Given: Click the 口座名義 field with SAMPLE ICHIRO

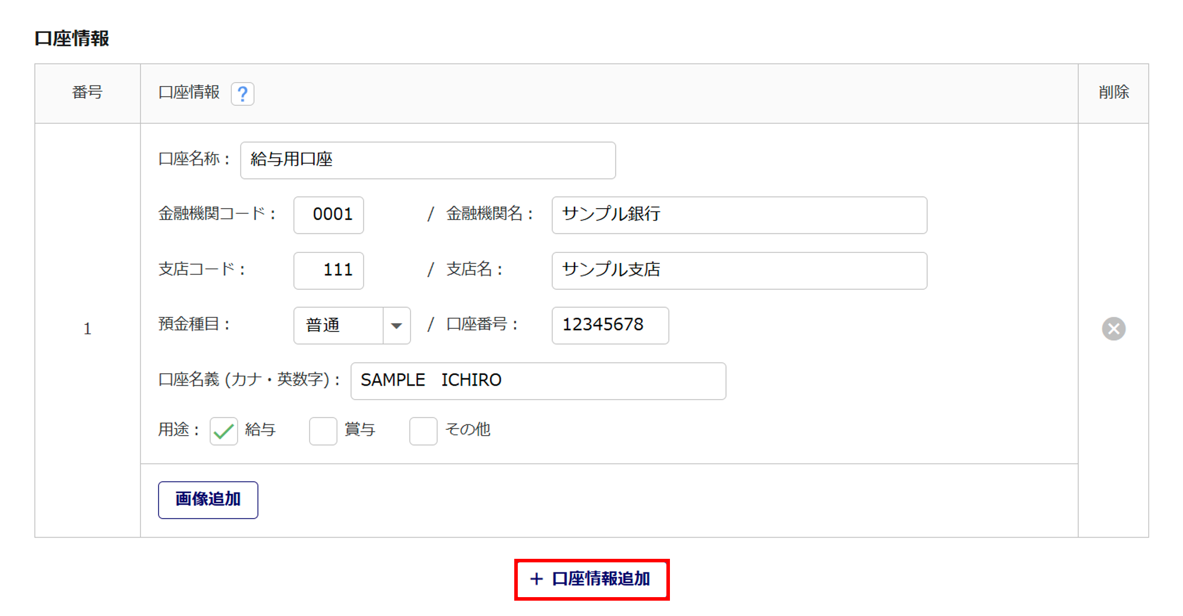Looking at the screenshot, I should click(x=538, y=381).
